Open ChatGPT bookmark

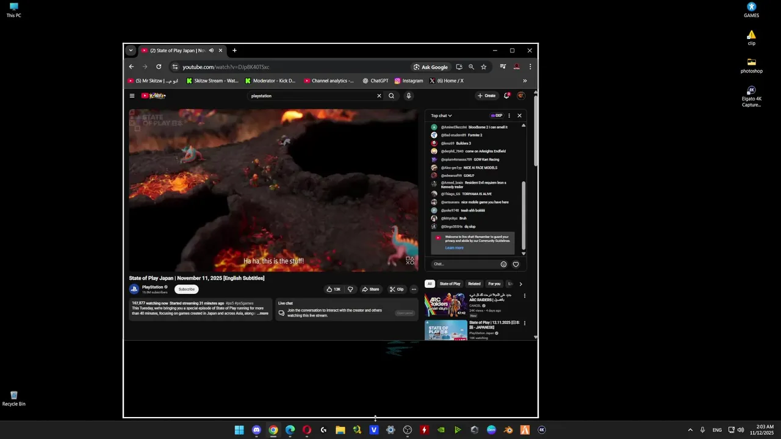click(x=375, y=80)
